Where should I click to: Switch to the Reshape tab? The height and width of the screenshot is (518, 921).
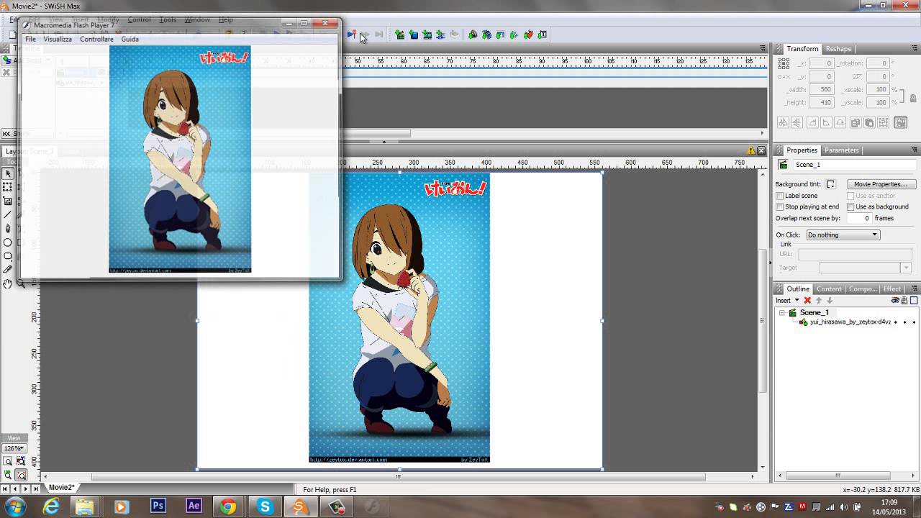coord(838,49)
